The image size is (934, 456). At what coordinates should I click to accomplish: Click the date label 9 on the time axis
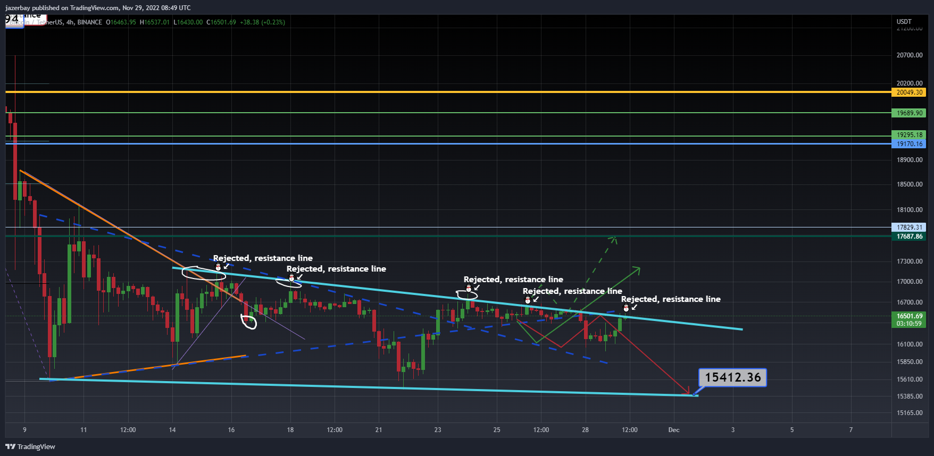[x=24, y=430]
